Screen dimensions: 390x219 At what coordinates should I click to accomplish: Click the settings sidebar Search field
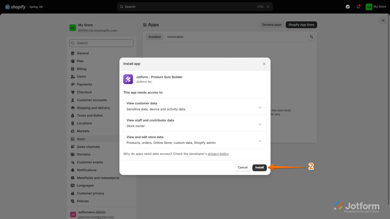click(x=101, y=43)
